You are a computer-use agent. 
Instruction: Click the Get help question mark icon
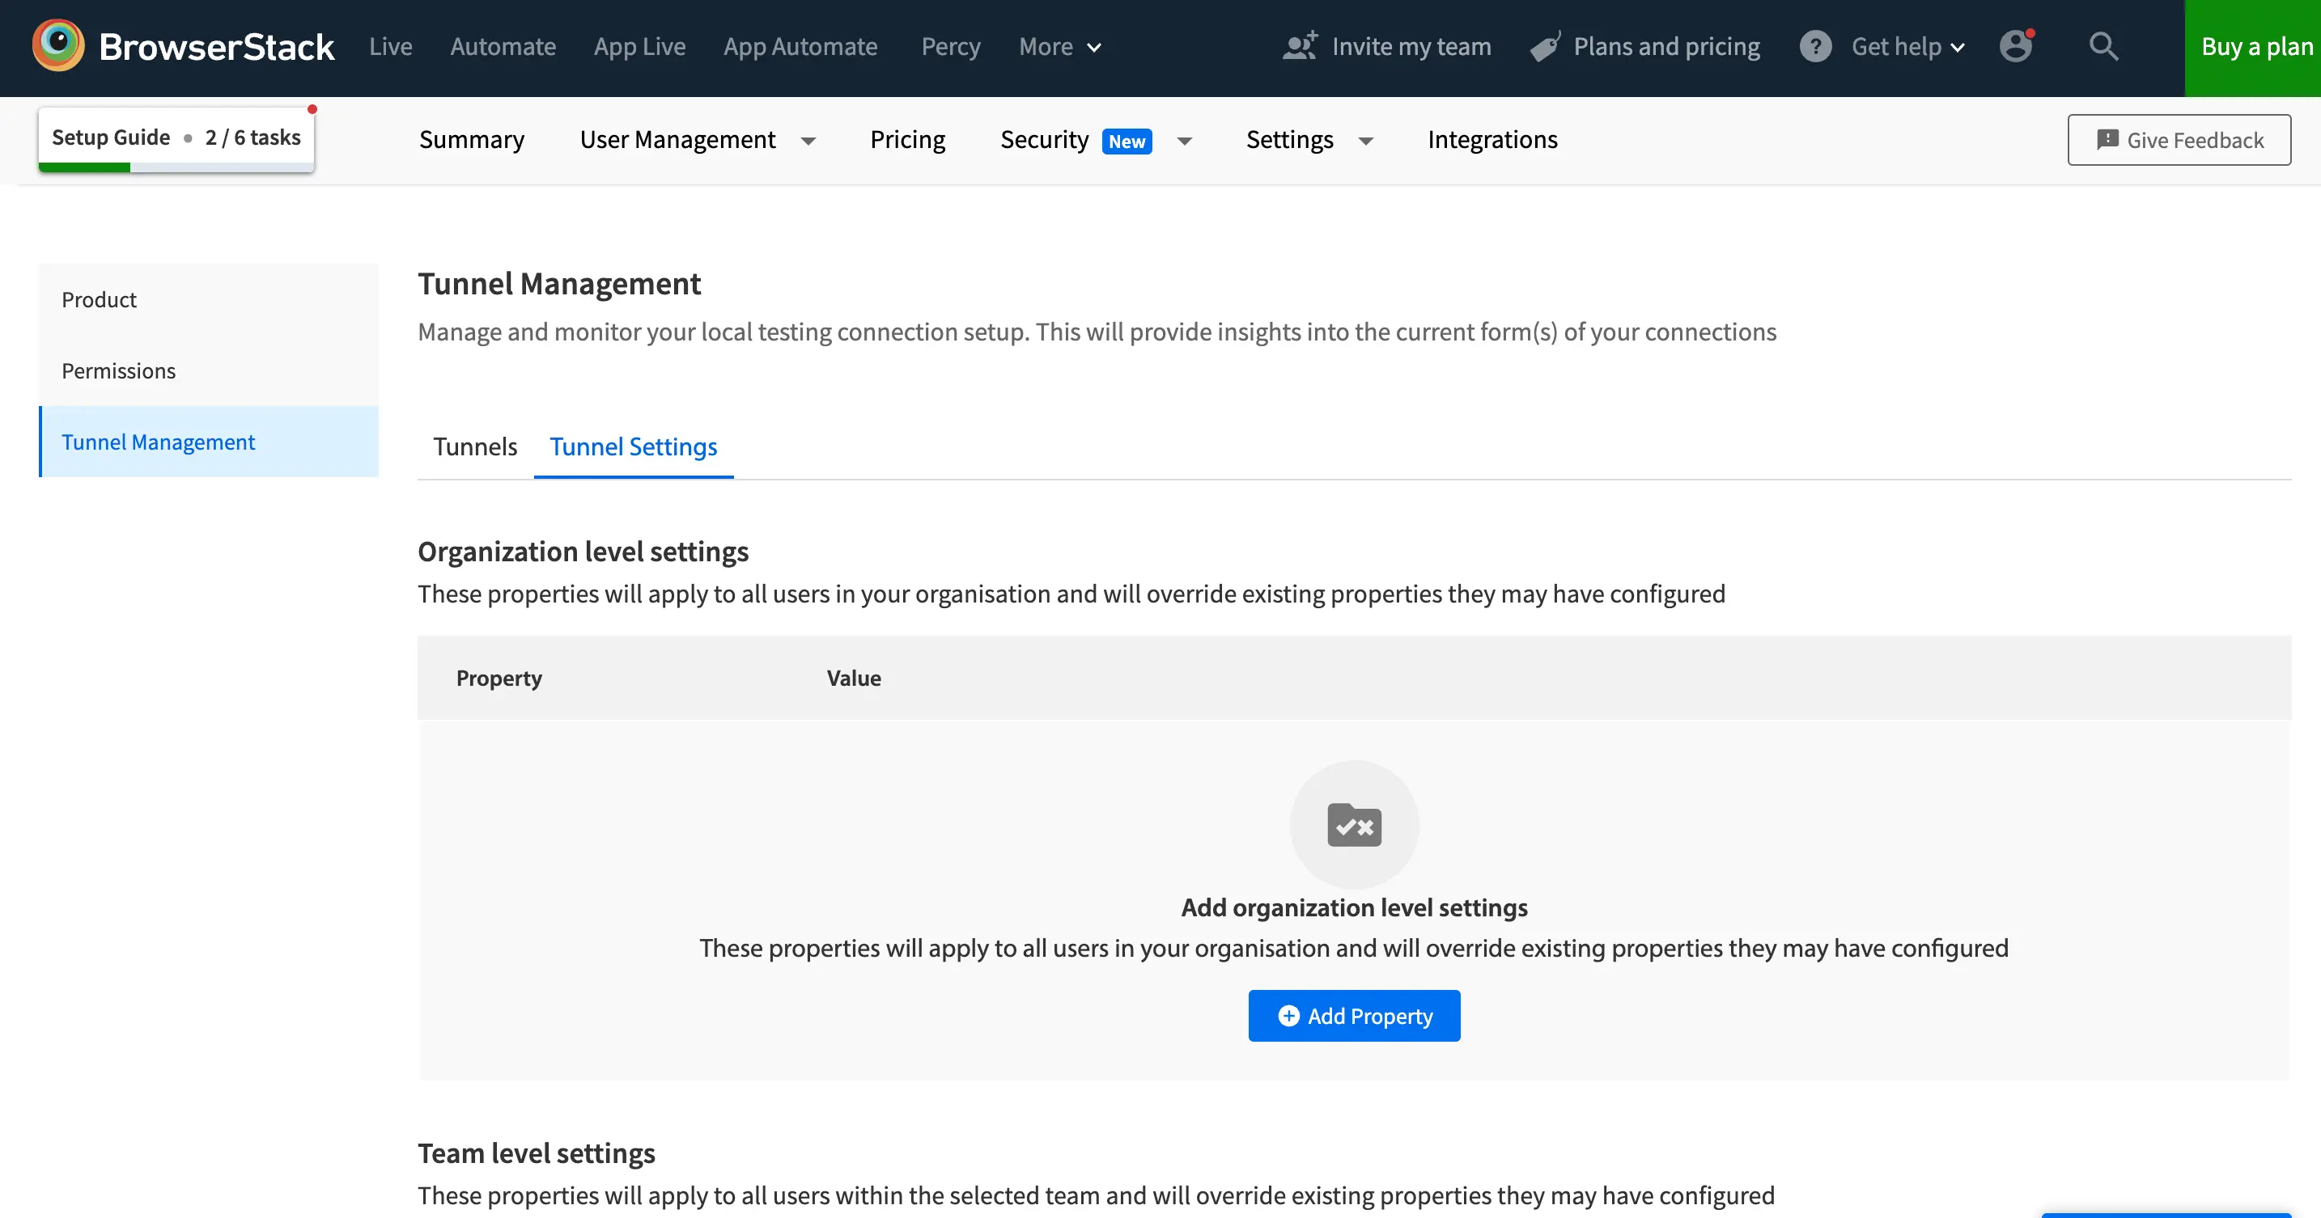[x=1814, y=46]
